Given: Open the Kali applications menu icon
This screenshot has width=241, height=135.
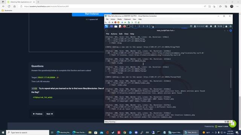Looking at the screenshot, I should [106, 26].
